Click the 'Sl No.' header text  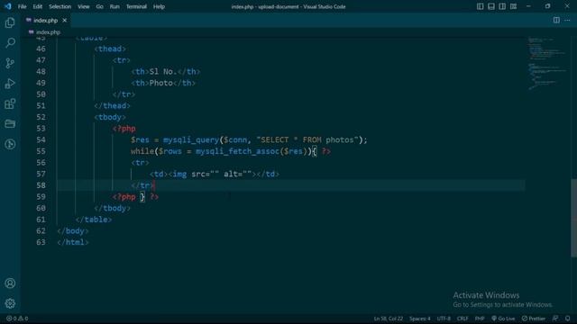163,72
